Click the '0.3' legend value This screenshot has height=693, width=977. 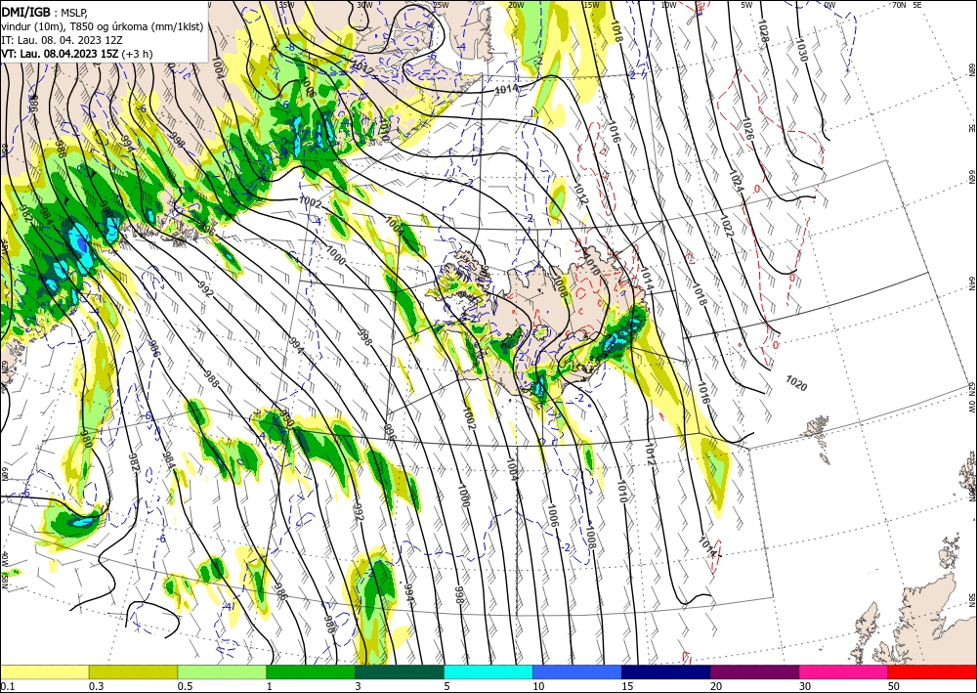coord(96,686)
